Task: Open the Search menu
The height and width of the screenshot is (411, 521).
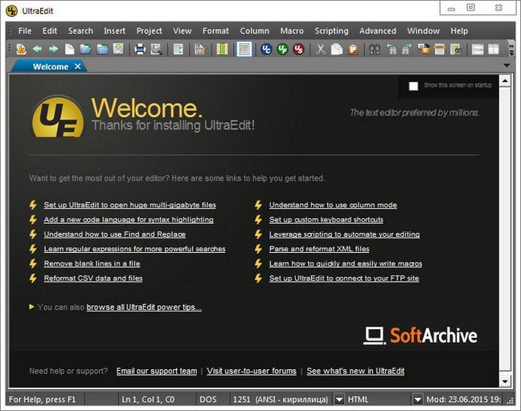Action: tap(80, 31)
